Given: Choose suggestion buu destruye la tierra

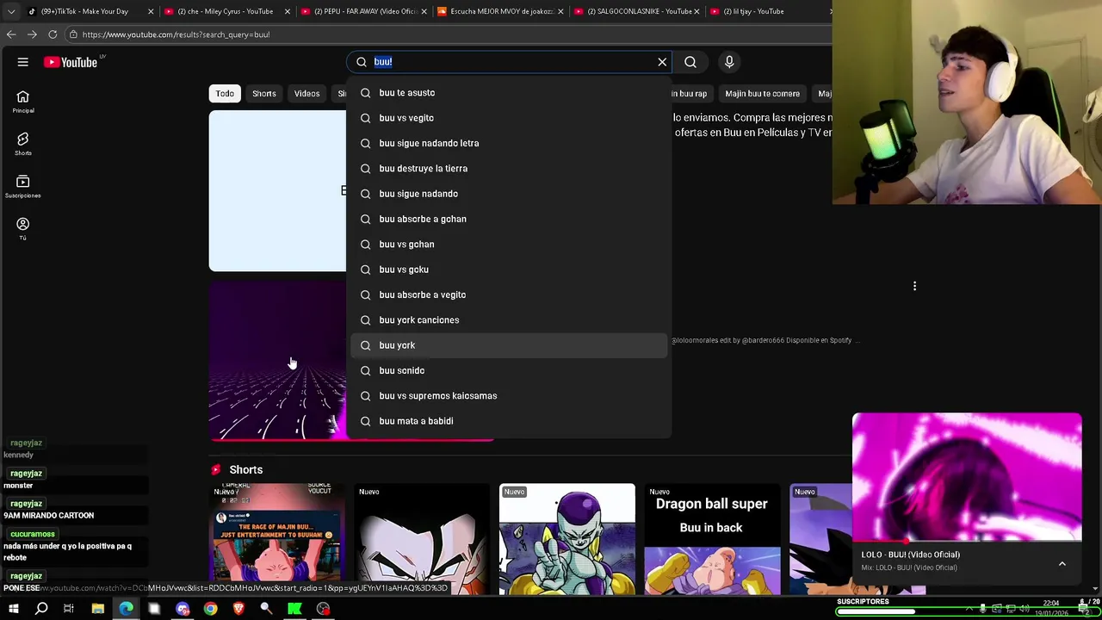Looking at the screenshot, I should pyautogui.click(x=508, y=169).
